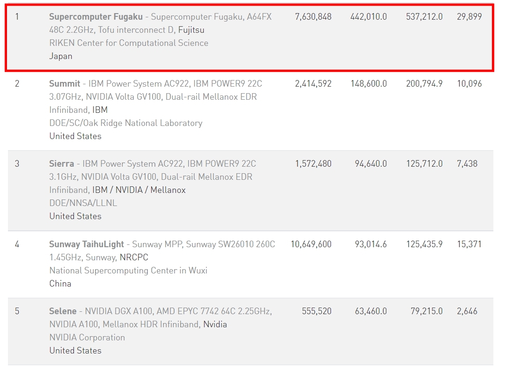Select Fugaku Rmax value 442,010.0
The image size is (506, 368).
(x=368, y=17)
